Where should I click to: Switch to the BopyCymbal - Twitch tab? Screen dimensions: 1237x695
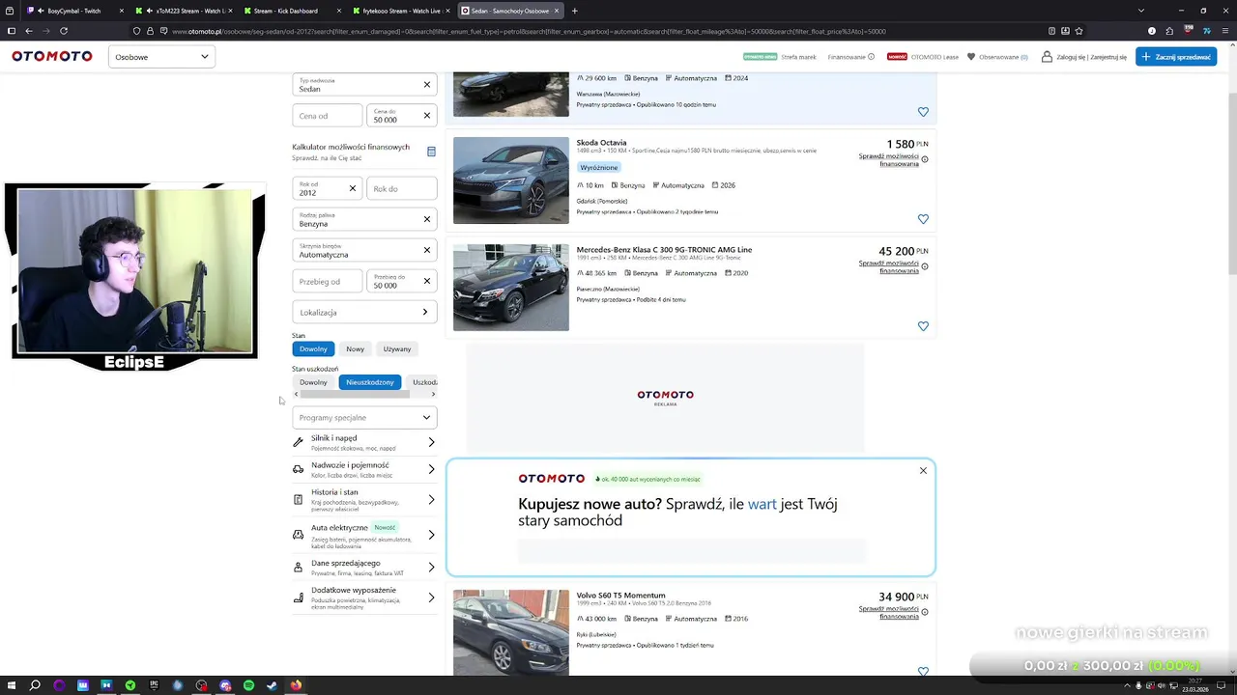point(72,11)
